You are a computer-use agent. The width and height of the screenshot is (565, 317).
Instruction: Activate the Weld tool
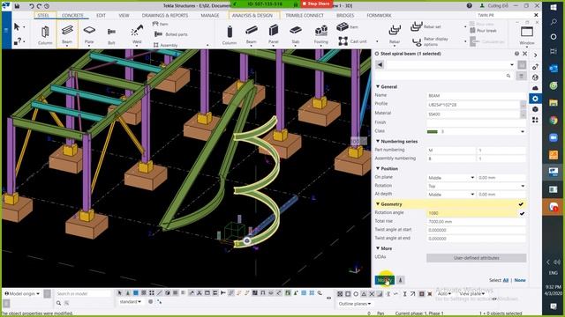[x=137, y=34]
